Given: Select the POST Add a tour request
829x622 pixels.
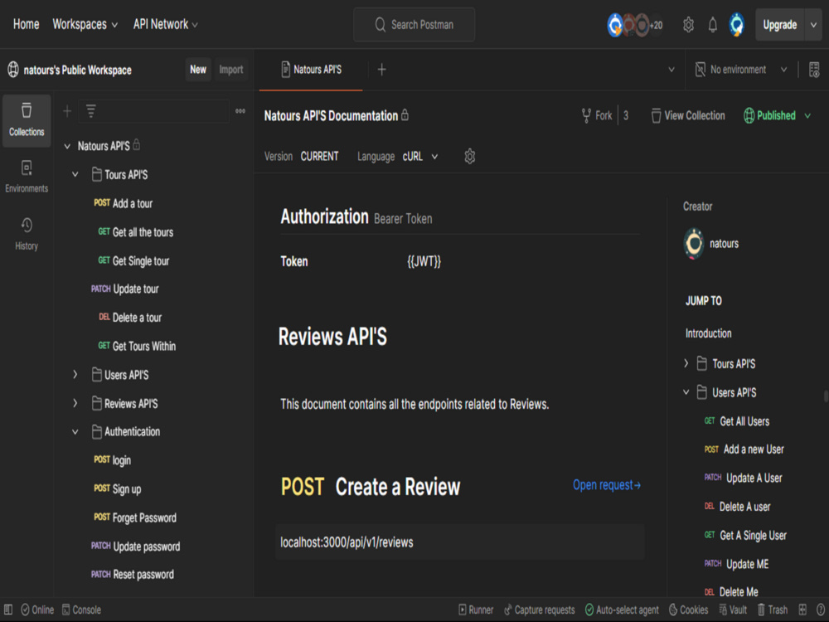Looking at the screenshot, I should (x=124, y=203).
